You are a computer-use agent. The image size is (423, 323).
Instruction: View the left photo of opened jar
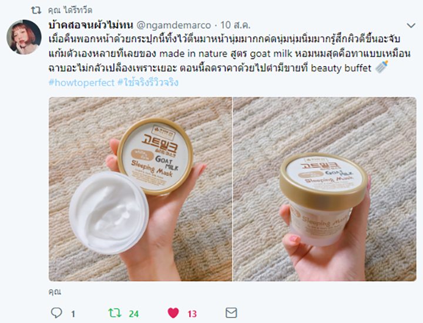(140, 189)
